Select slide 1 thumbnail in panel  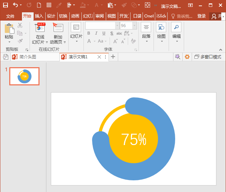coord(24,76)
